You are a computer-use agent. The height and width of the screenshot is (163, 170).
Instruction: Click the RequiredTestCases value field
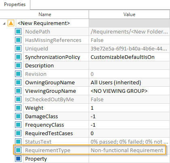[x=129, y=133]
